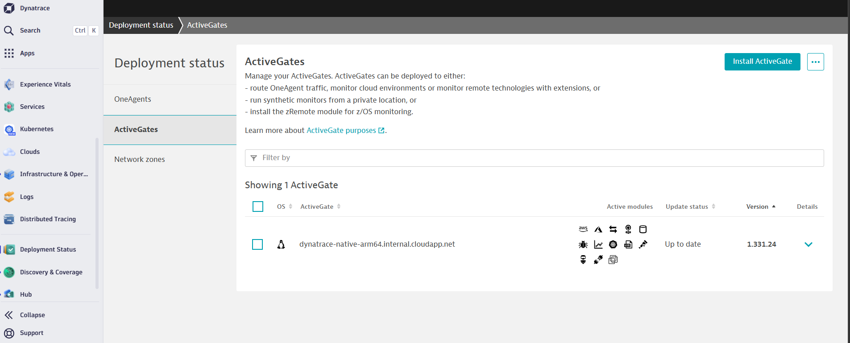Image resolution: width=850 pixels, height=343 pixels.
Task: Sort by Update status column
Action: click(x=690, y=207)
